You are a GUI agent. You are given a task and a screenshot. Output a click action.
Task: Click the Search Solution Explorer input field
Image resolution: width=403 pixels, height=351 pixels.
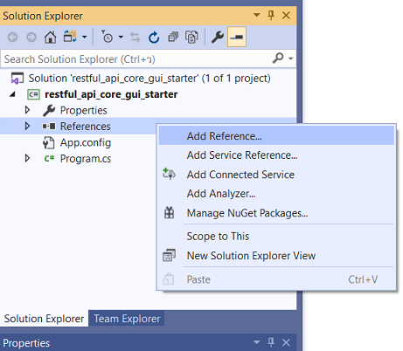tap(137, 59)
